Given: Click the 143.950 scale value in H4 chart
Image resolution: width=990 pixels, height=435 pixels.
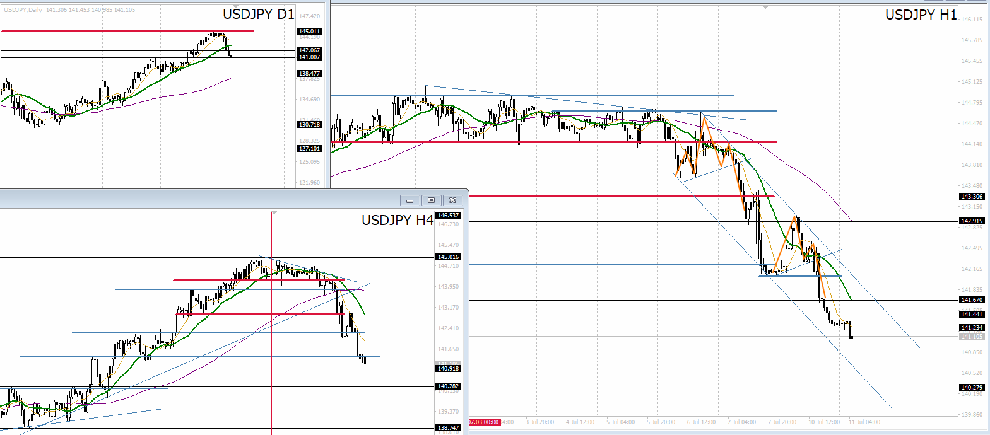Looking at the screenshot, I should coord(448,286).
